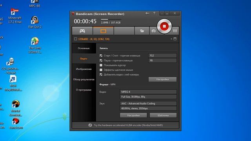Open the О программе tab
Image resolution: width=251 pixels, height=141 pixels.
(84, 90)
